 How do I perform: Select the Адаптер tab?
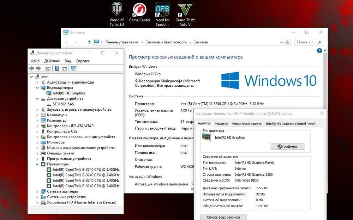[204, 123]
